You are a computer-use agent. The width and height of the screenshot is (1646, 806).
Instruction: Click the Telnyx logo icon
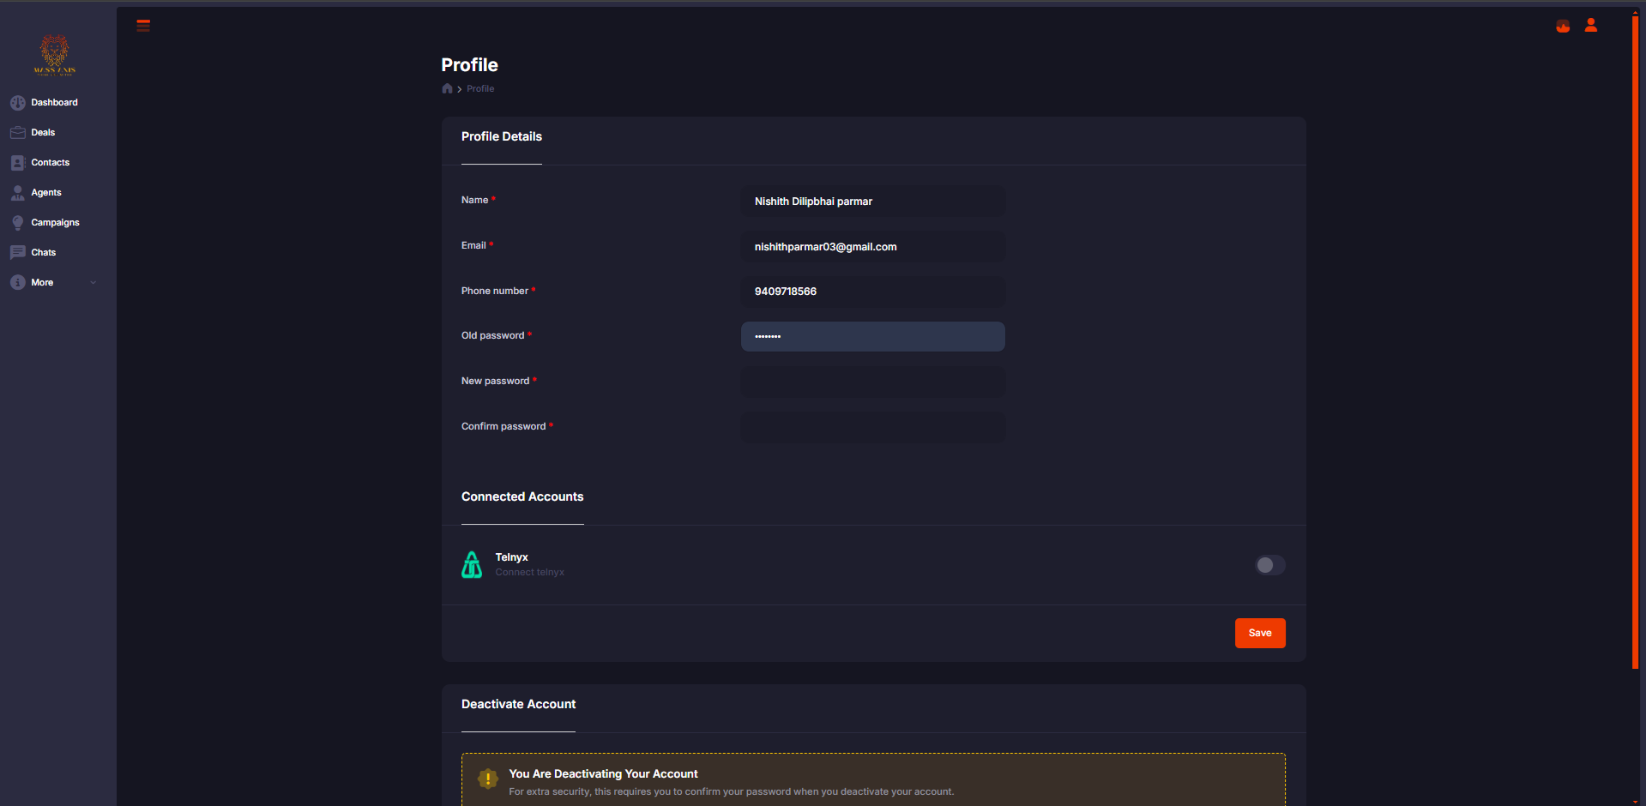[472, 565]
